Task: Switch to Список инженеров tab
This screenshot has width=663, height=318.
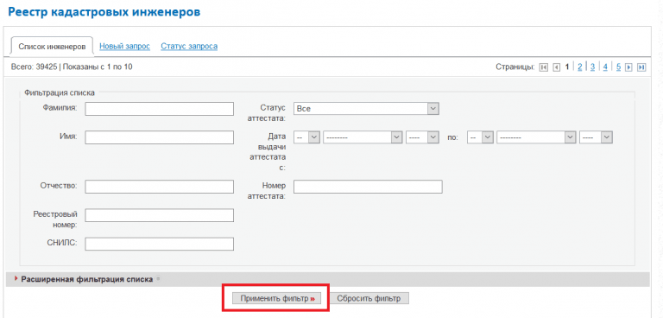Action: (52, 46)
